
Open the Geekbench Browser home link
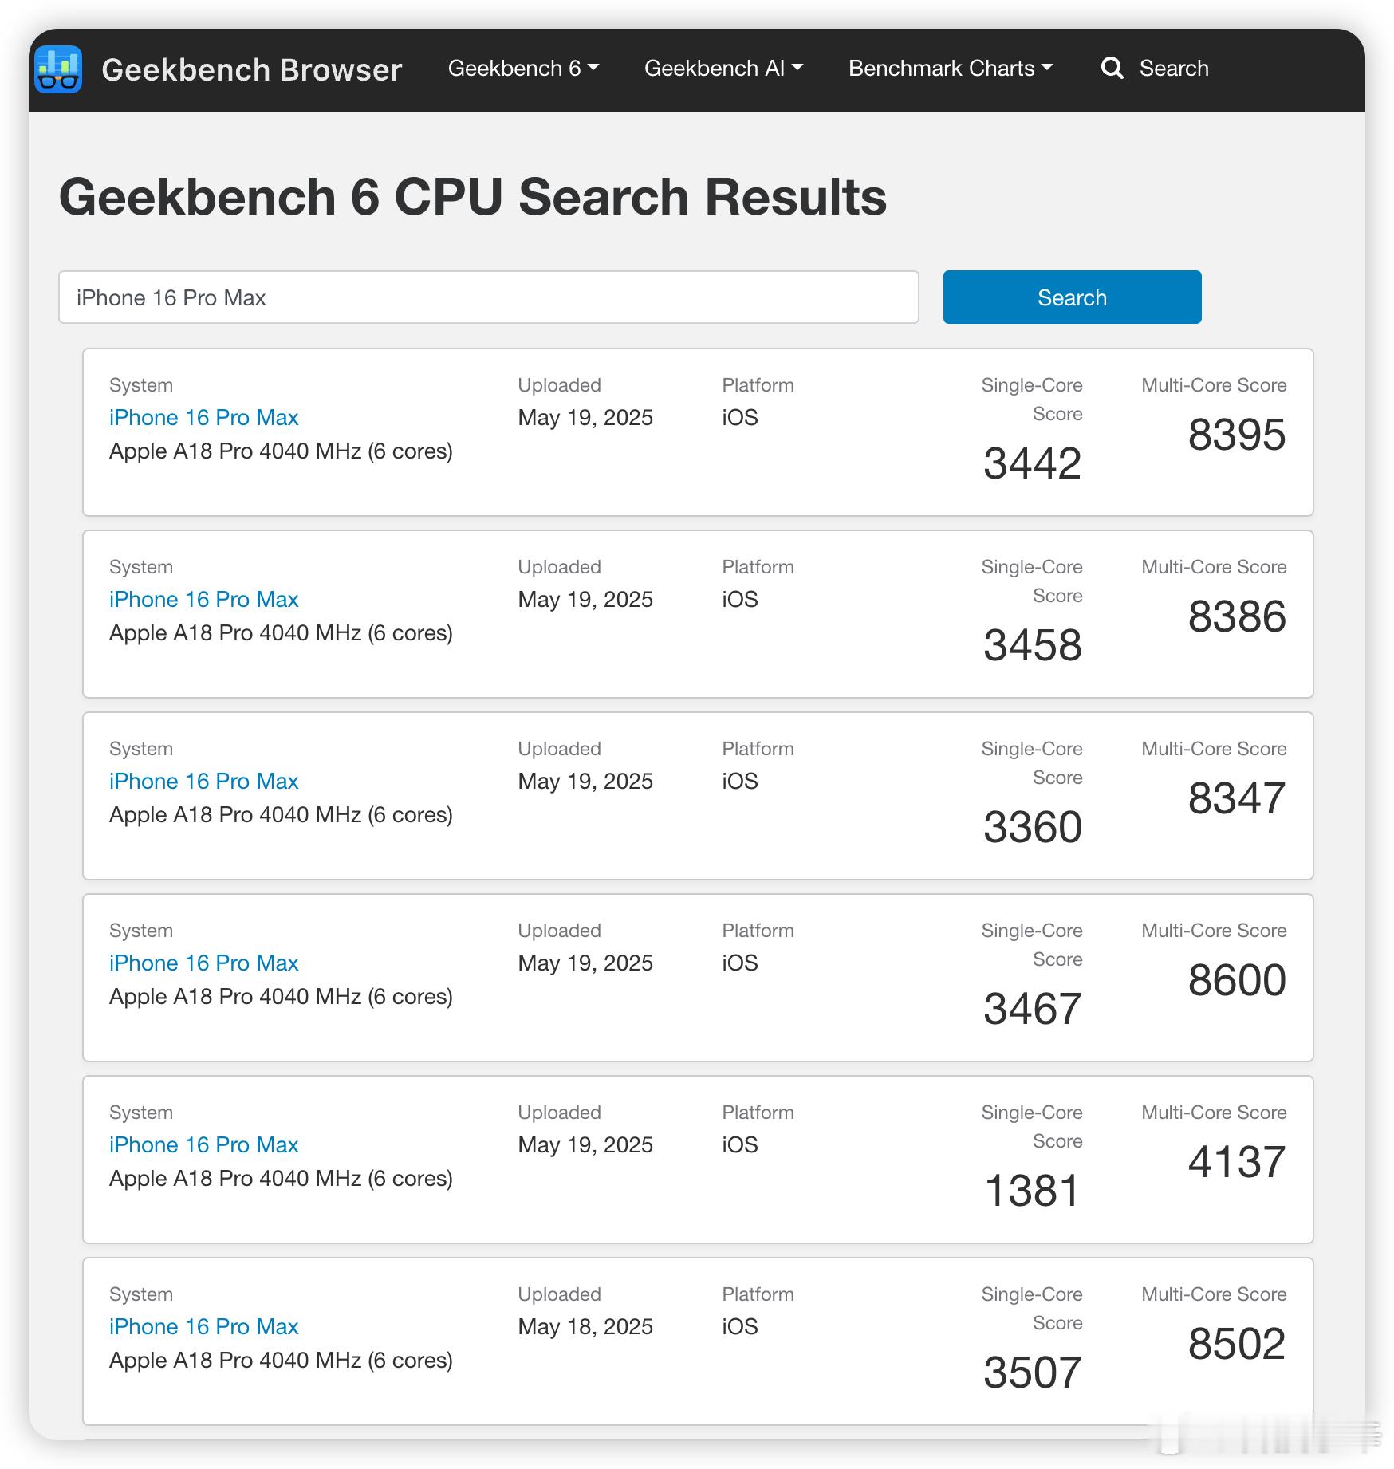(251, 70)
